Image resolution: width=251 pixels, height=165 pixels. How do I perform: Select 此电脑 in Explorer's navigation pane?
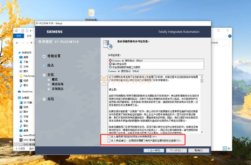coord(23,98)
